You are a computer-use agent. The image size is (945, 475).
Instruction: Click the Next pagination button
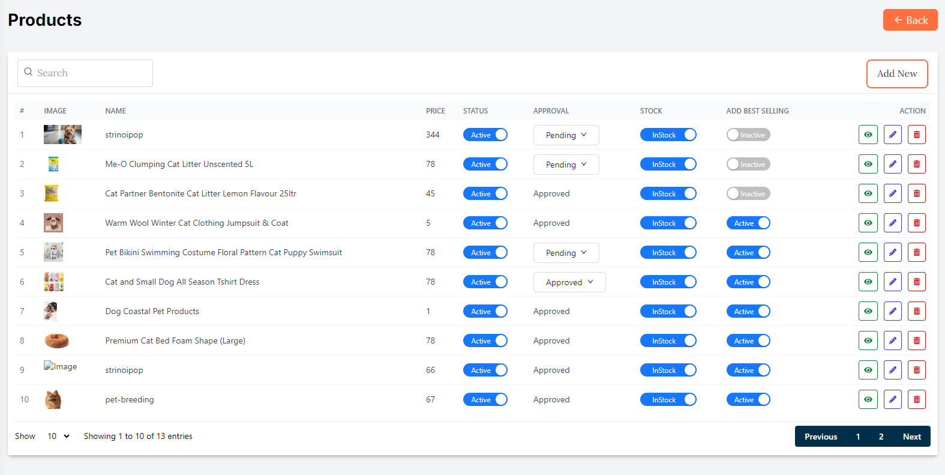pos(911,437)
